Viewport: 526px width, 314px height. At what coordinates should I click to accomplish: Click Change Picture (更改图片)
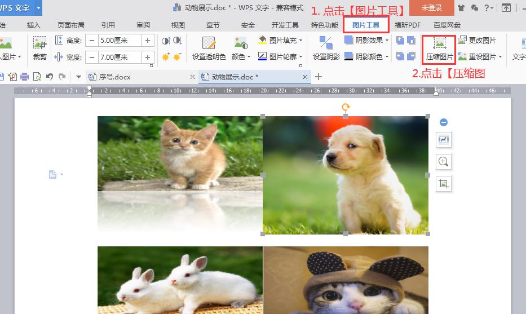pos(477,40)
